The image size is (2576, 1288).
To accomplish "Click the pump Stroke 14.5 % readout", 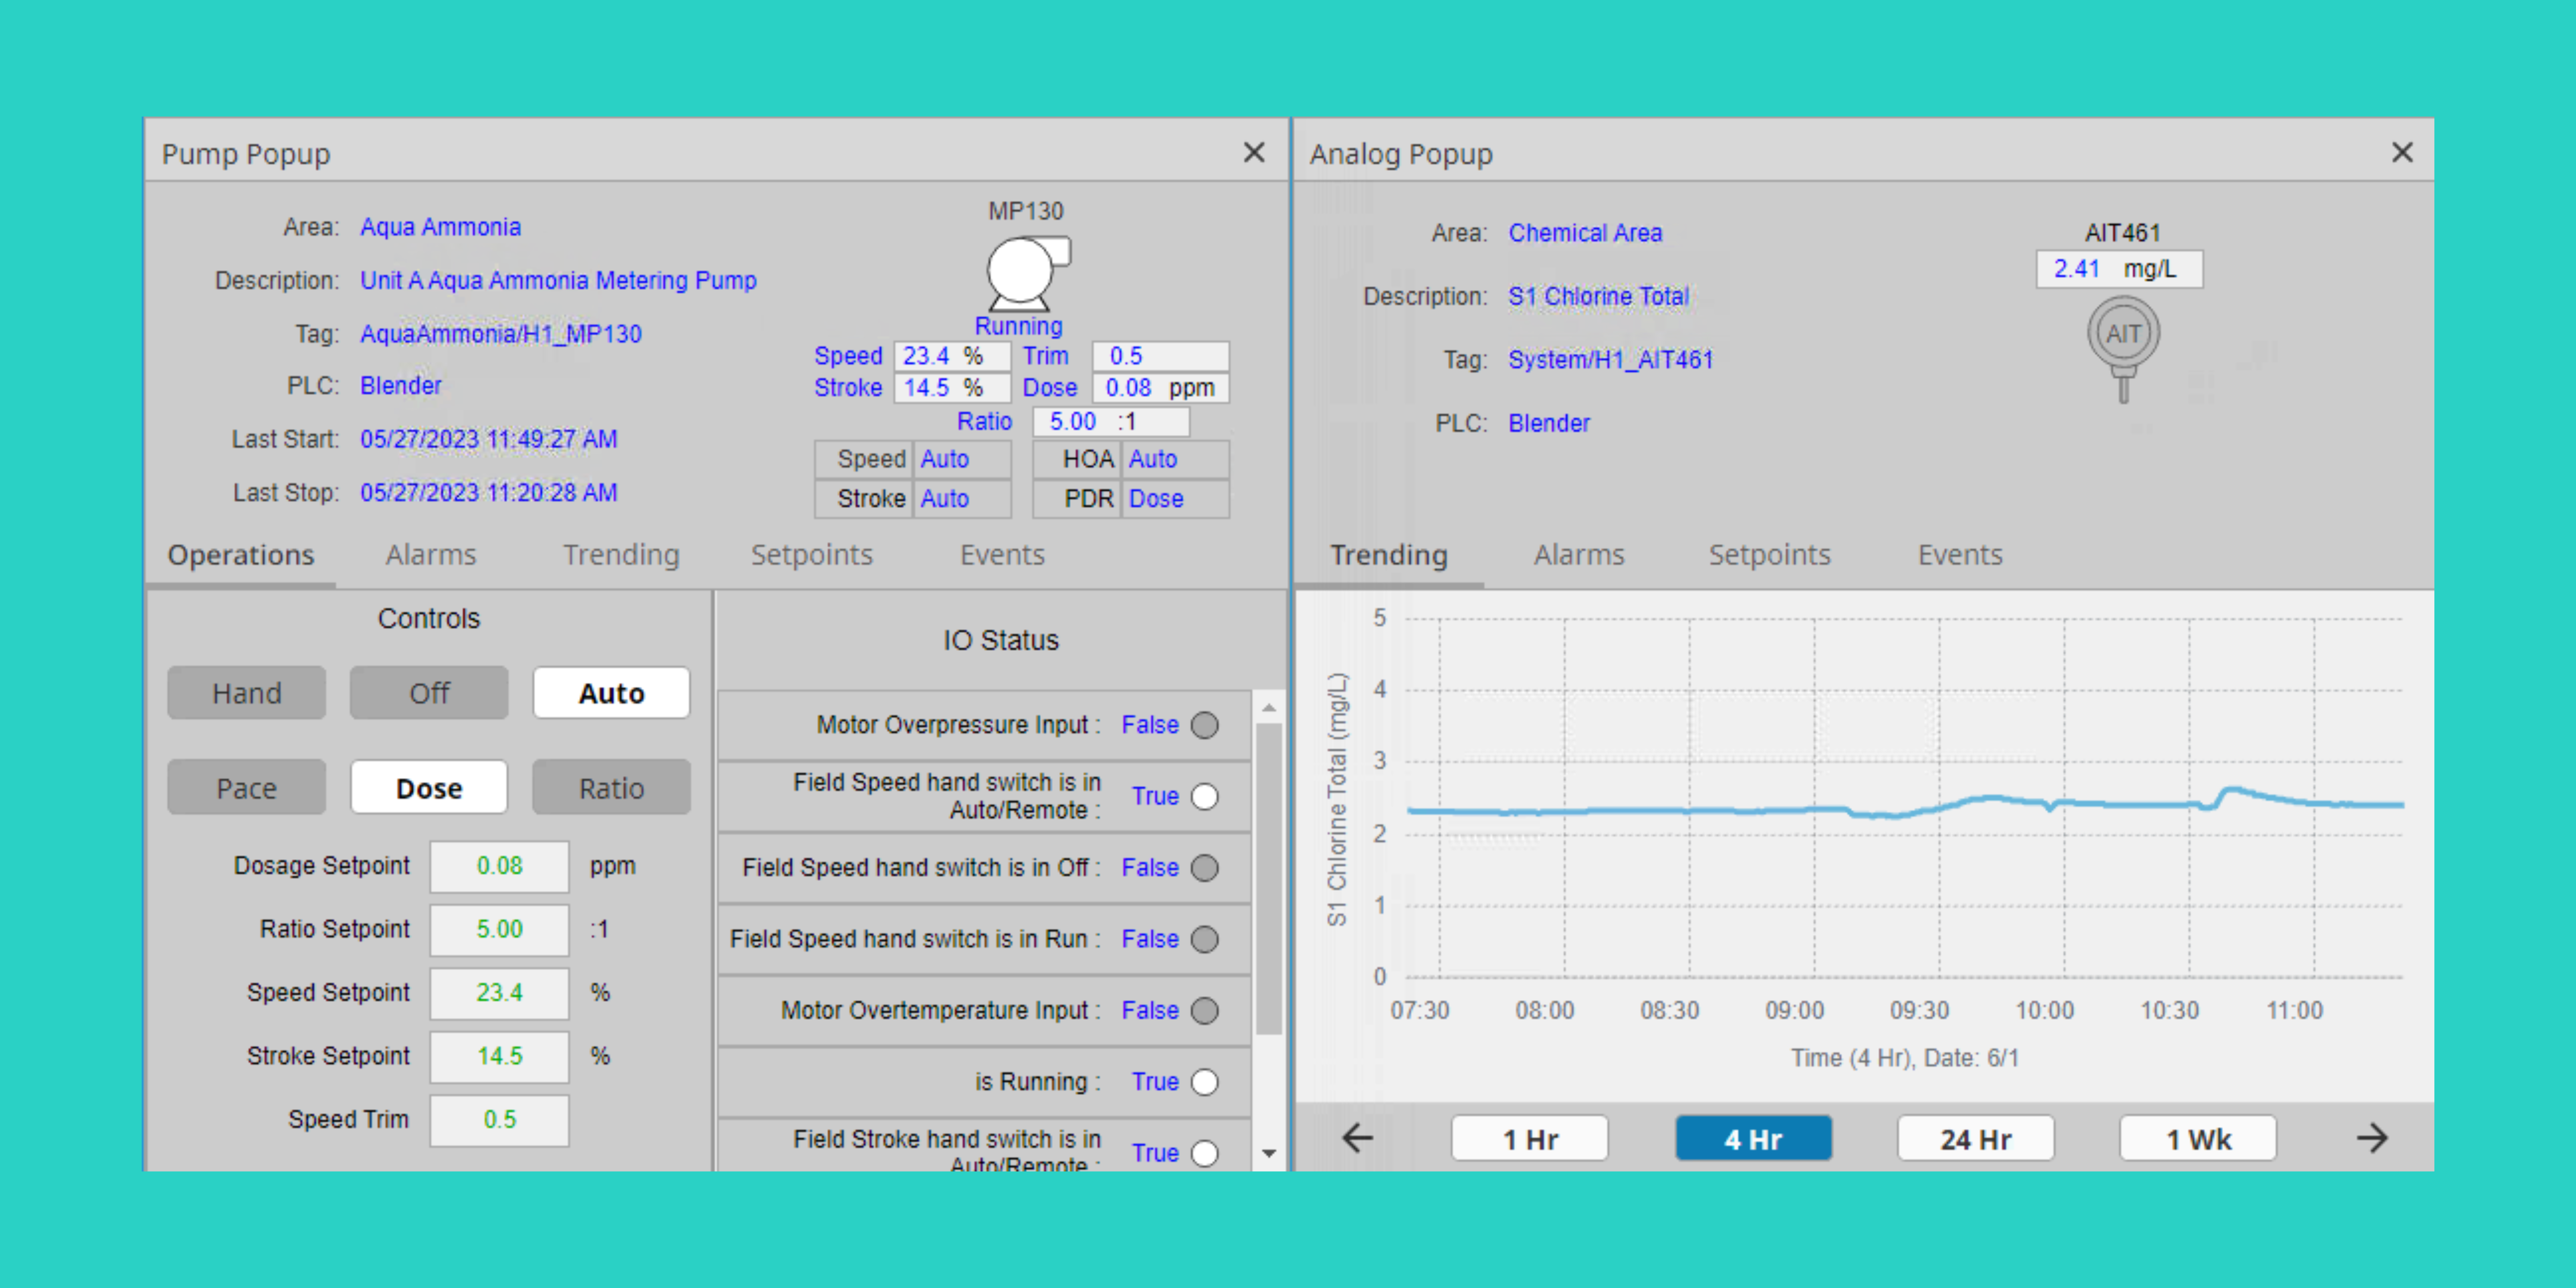I will [951, 388].
